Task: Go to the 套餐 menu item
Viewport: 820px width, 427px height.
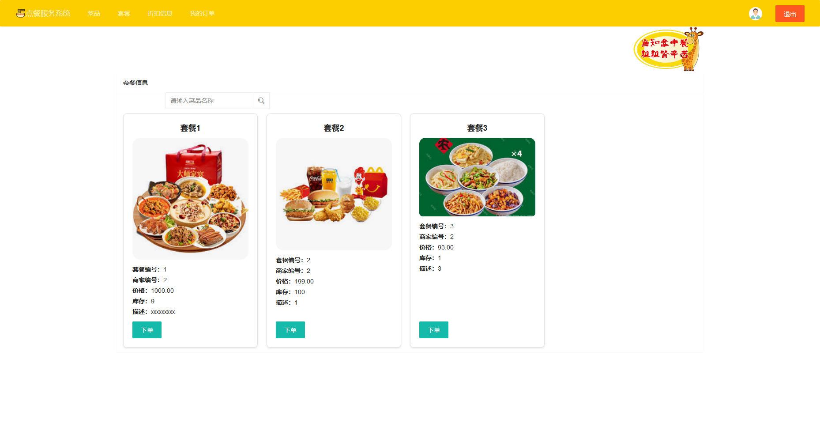Action: point(124,13)
